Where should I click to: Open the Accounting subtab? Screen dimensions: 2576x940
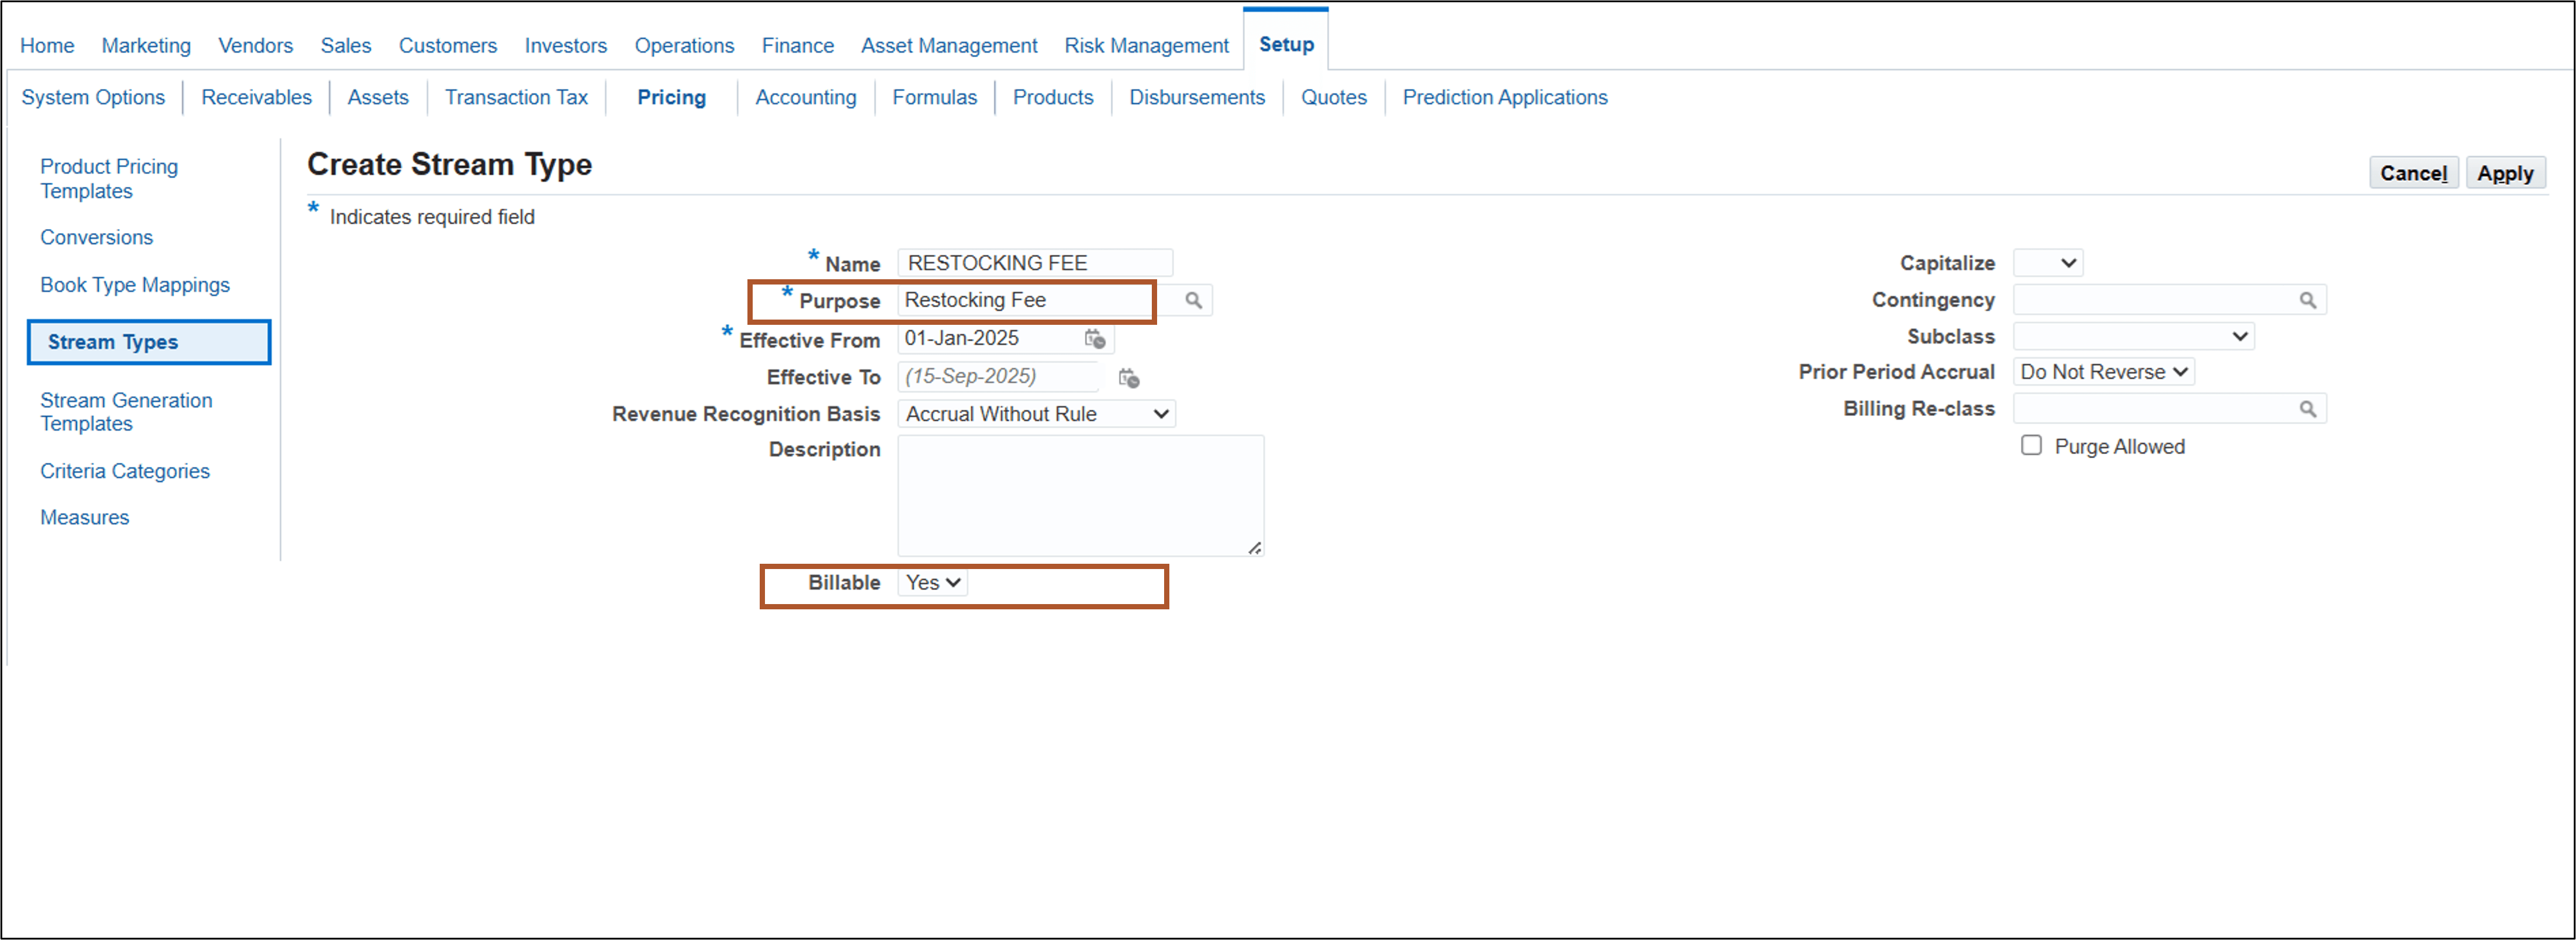tap(805, 97)
